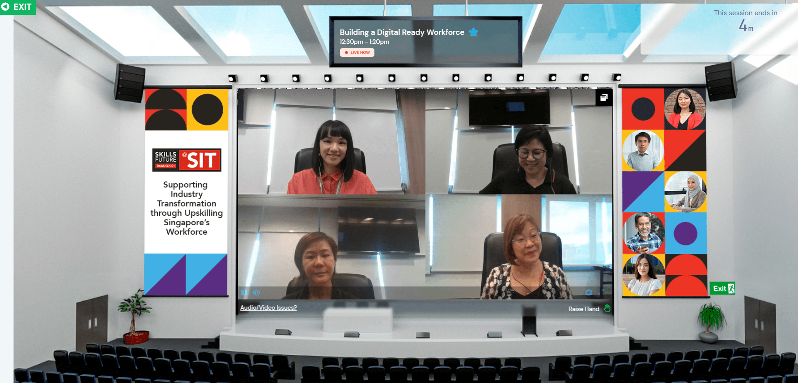This screenshot has width=798, height=383.
Task: Click the SkillsFuture @SIT logo banner
Action: [187, 160]
